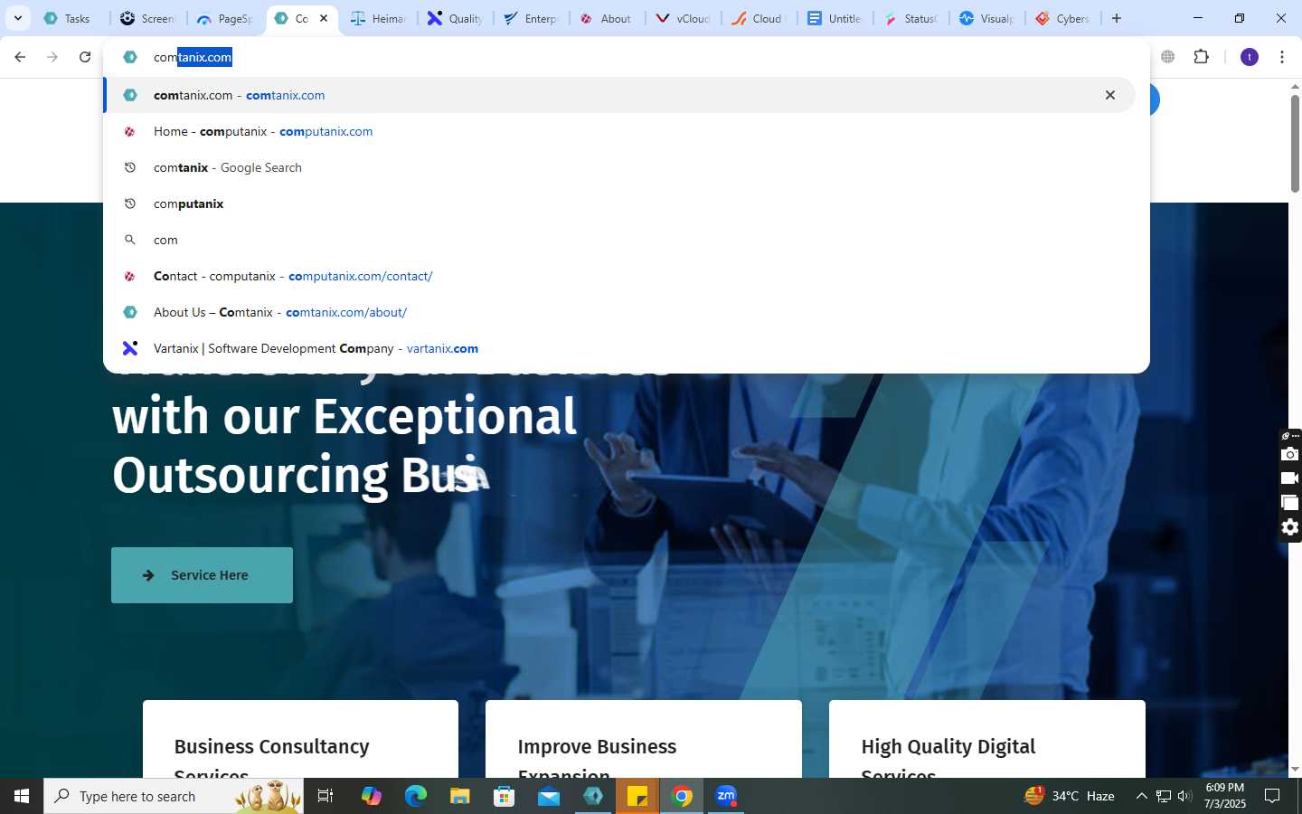Open the teal hexagon app in taskbar
1302x814 pixels.
click(x=593, y=796)
